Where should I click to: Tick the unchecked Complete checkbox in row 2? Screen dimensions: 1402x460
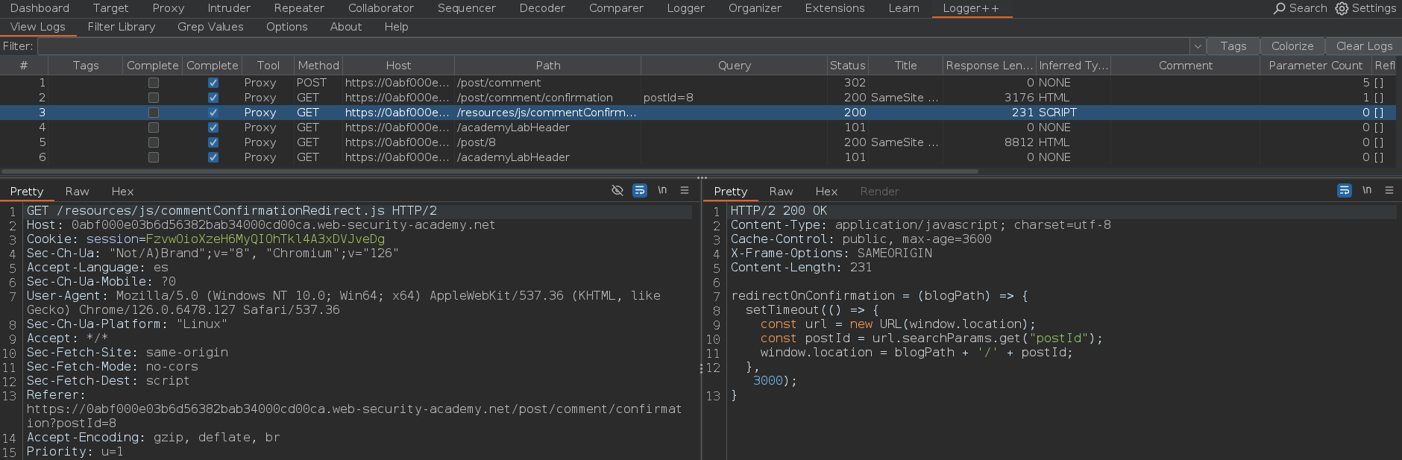tap(154, 98)
